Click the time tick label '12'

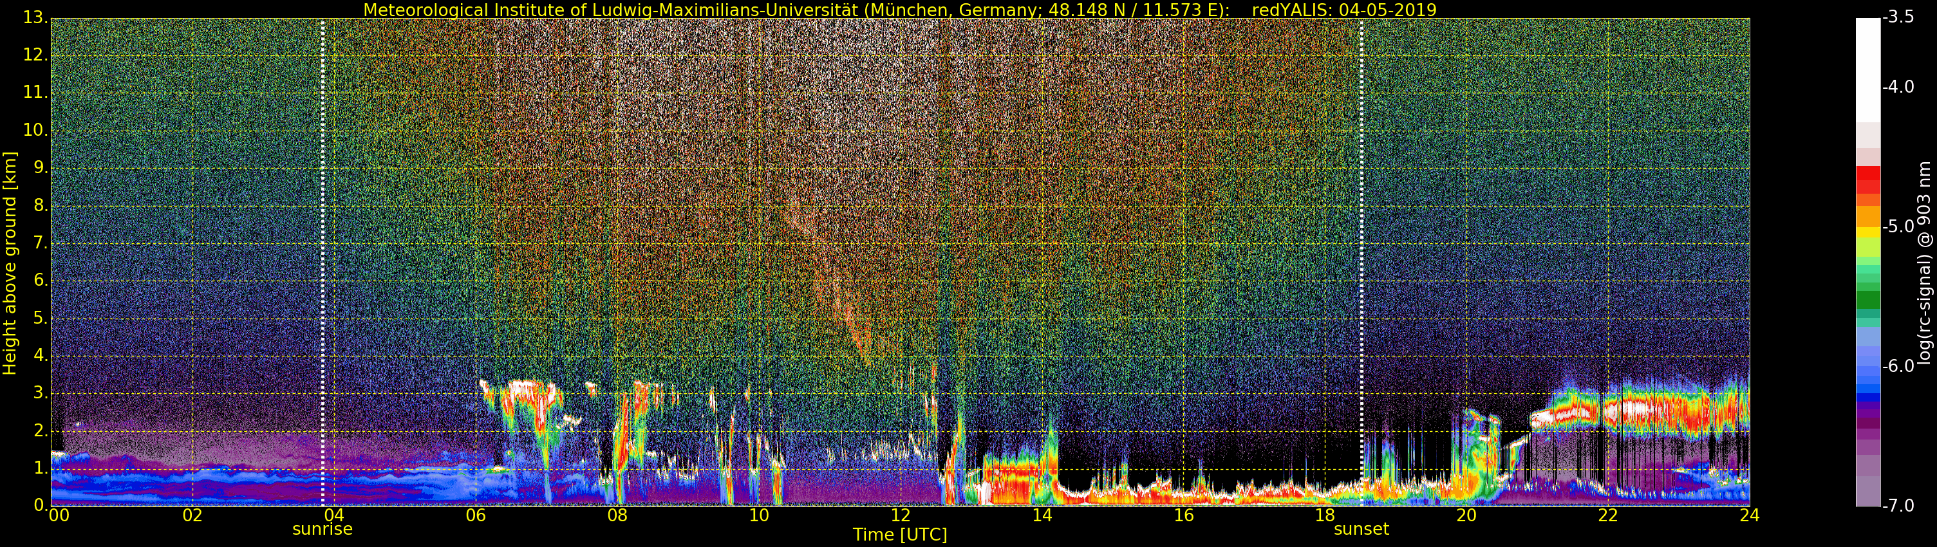900,515
